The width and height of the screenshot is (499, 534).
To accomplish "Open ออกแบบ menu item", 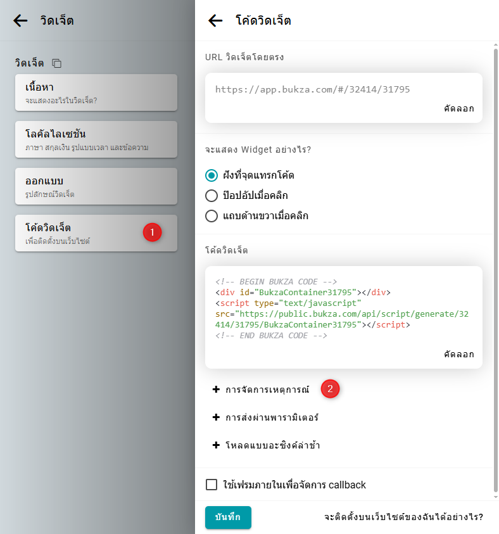I will point(96,186).
